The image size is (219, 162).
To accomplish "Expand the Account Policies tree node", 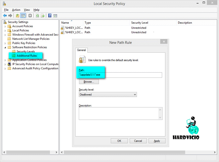I will coord(5,26).
